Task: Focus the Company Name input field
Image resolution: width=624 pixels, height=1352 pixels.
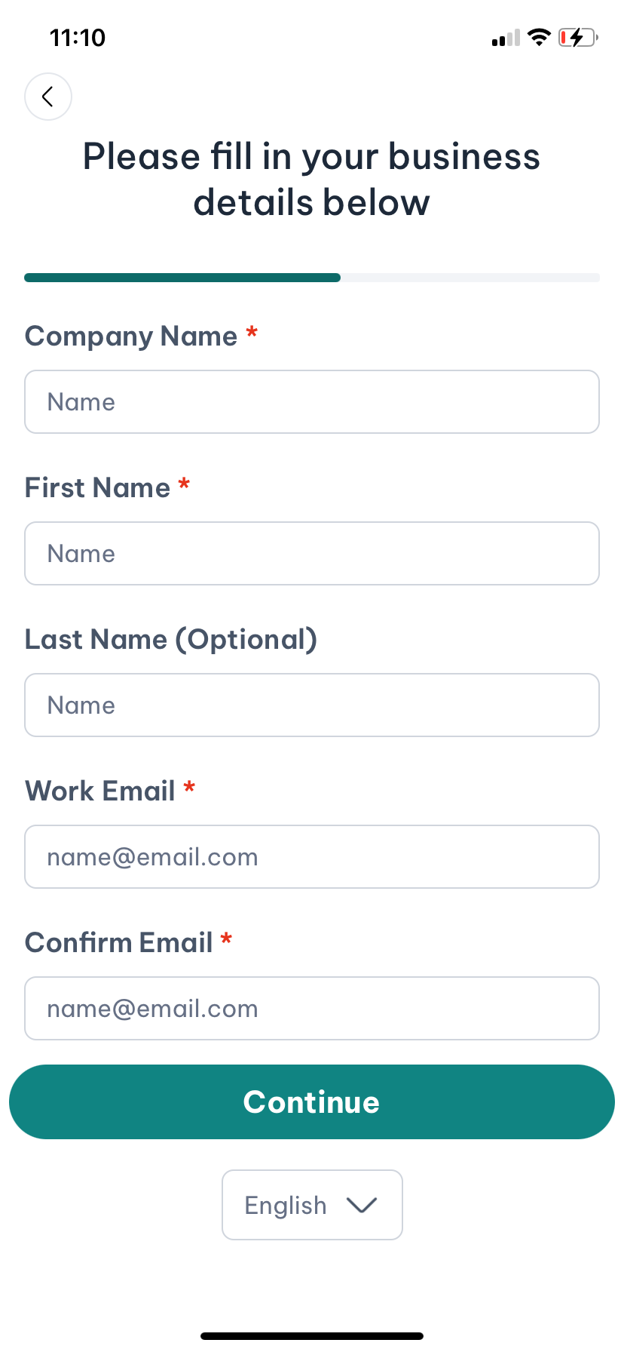Action: coord(312,402)
